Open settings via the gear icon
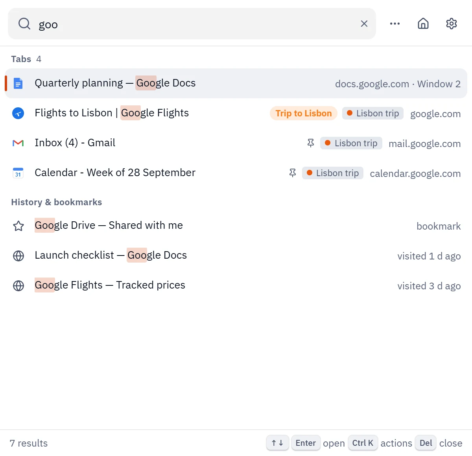Screen dimensions: 472x456 click(452, 24)
